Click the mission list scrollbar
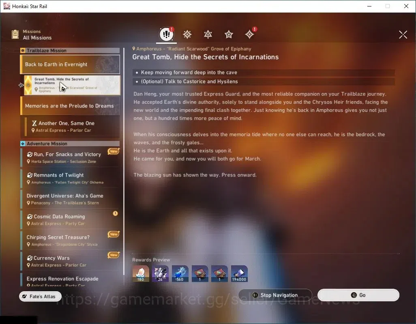Image resolution: width=416 pixels, height=324 pixels. 124,162
